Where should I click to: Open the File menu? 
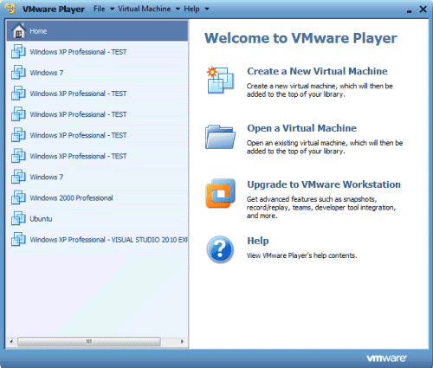pos(99,9)
